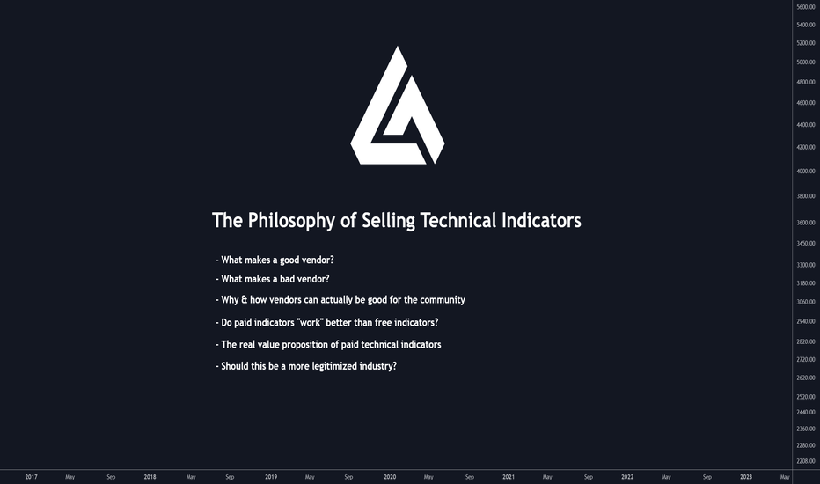Click the 'What makes a bad vendor?' line
The height and width of the screenshot is (484, 820).
pyautogui.click(x=273, y=279)
